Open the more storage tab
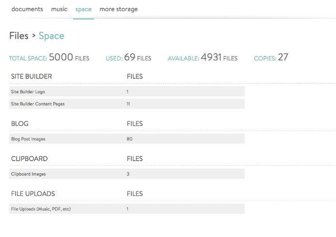The width and height of the screenshot is (336, 237). [x=119, y=9]
